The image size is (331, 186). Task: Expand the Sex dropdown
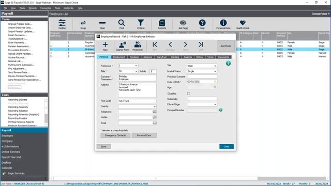[215, 66]
